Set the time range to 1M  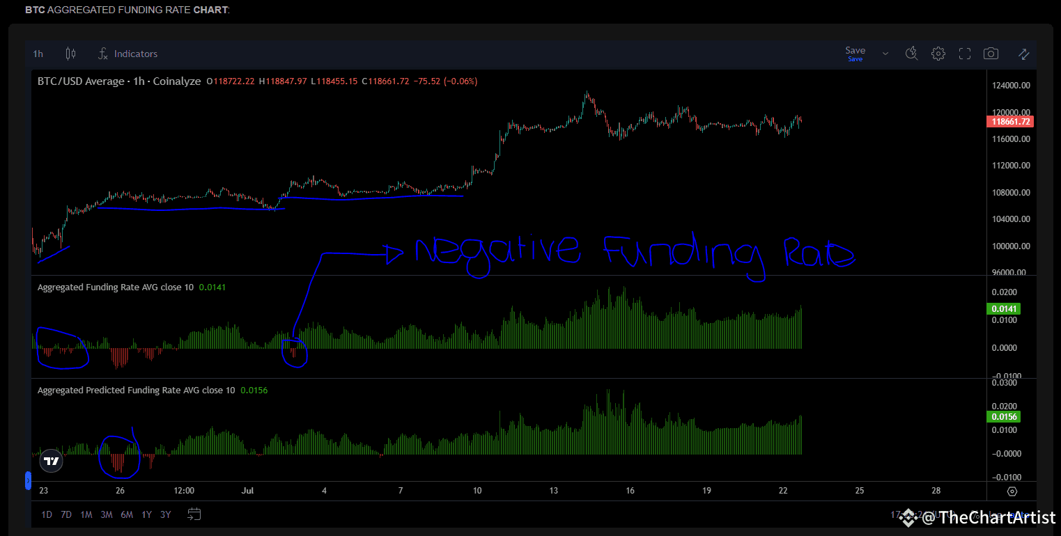click(86, 515)
